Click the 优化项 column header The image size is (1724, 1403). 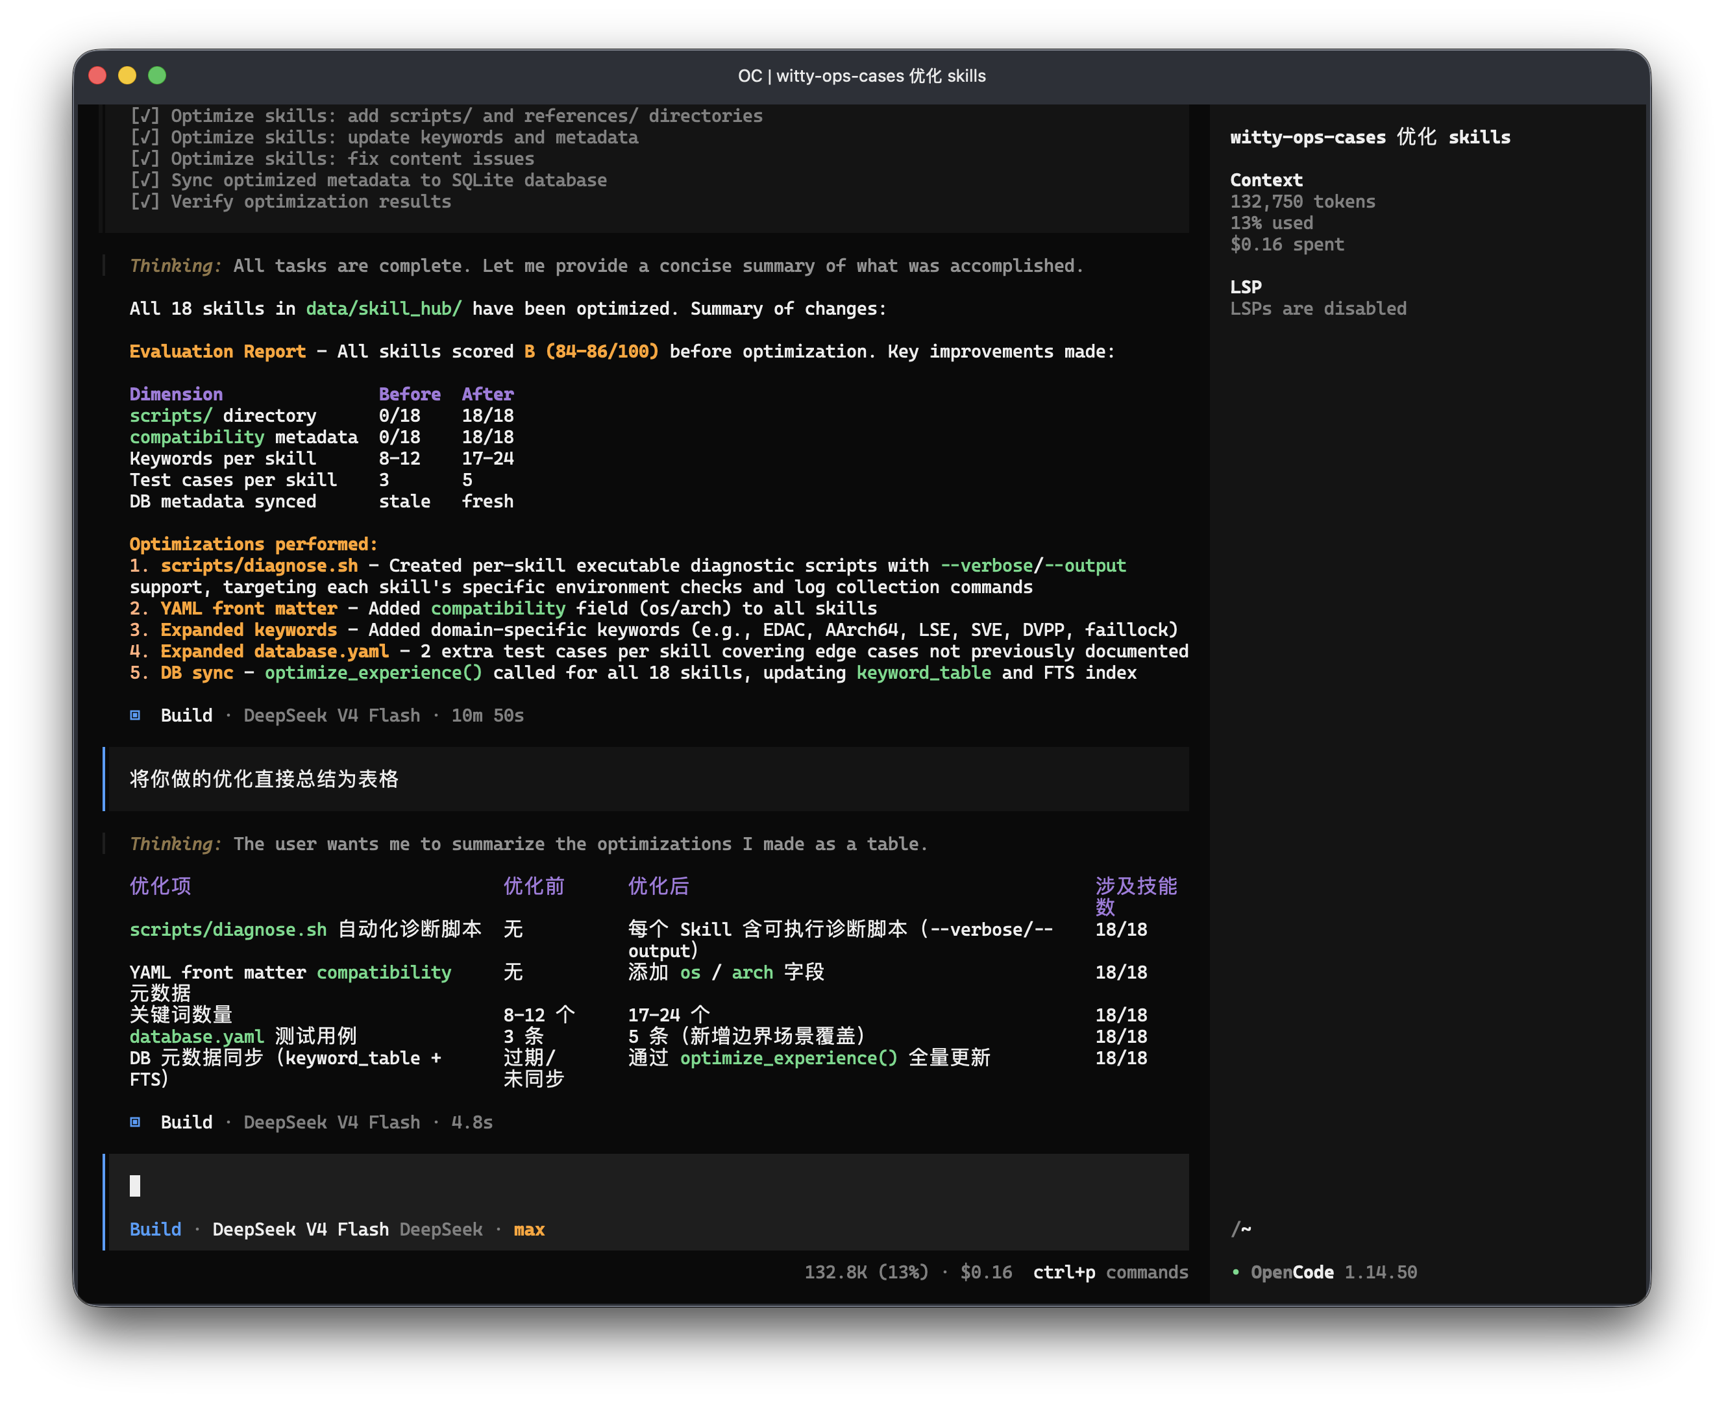[x=160, y=886]
